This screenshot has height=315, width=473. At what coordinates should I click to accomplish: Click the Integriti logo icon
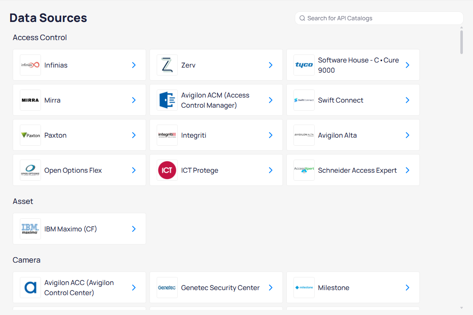click(167, 135)
